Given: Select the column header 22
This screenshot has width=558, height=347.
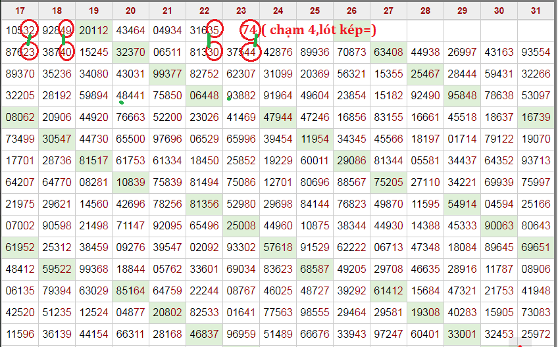Looking at the screenshot, I should click(x=204, y=11).
